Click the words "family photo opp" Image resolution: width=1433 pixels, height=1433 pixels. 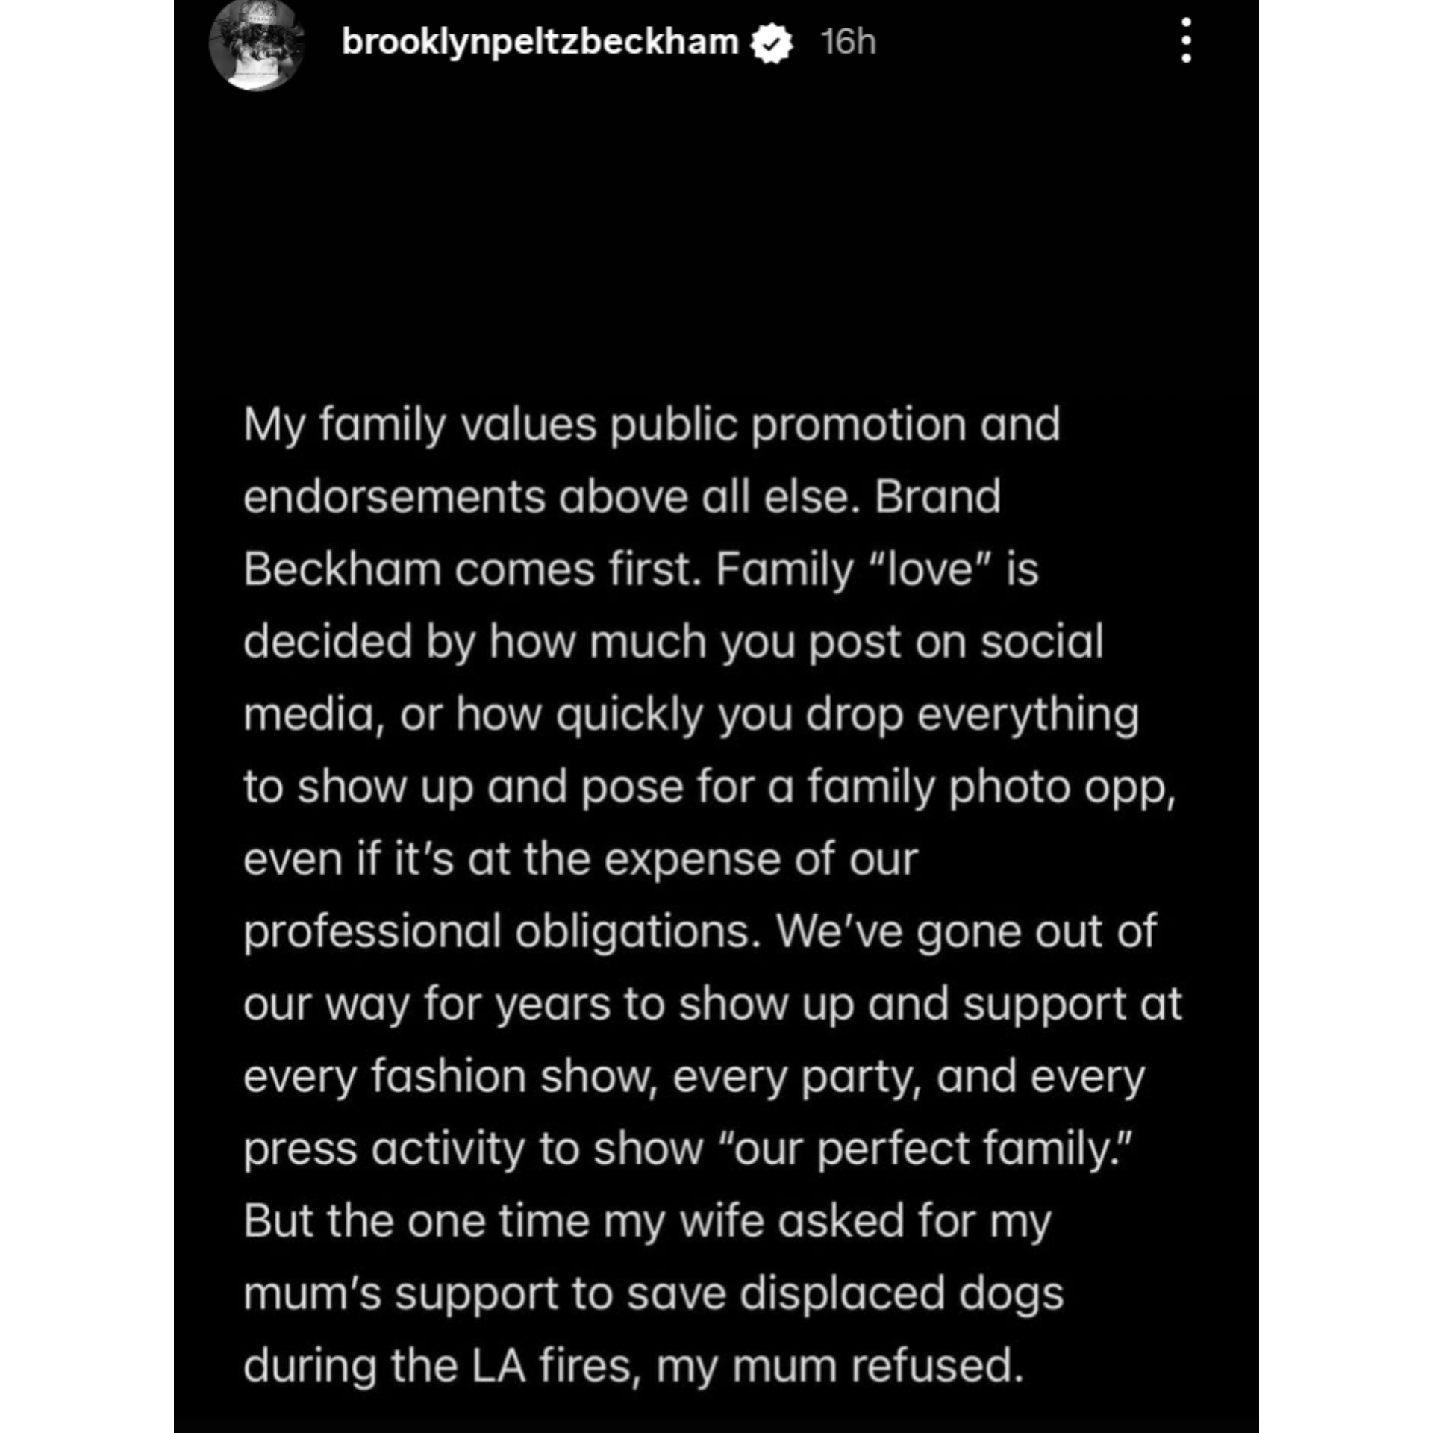tap(990, 787)
